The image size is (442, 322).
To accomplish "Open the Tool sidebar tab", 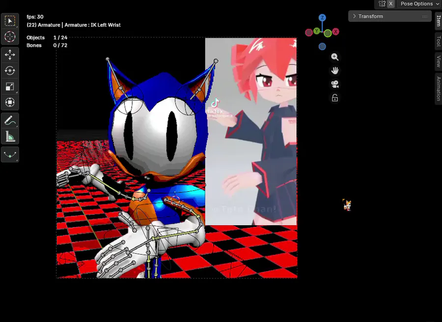I will coord(439,41).
